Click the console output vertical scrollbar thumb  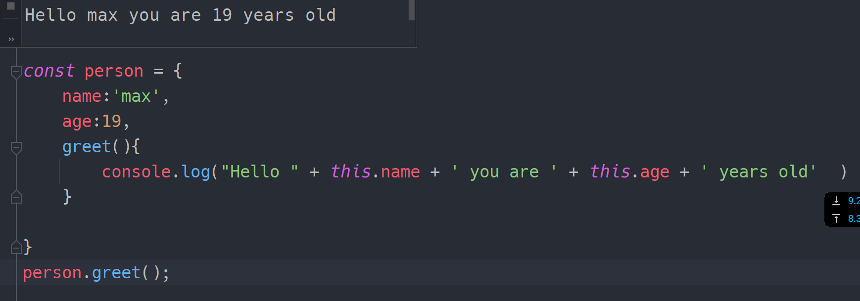411,10
